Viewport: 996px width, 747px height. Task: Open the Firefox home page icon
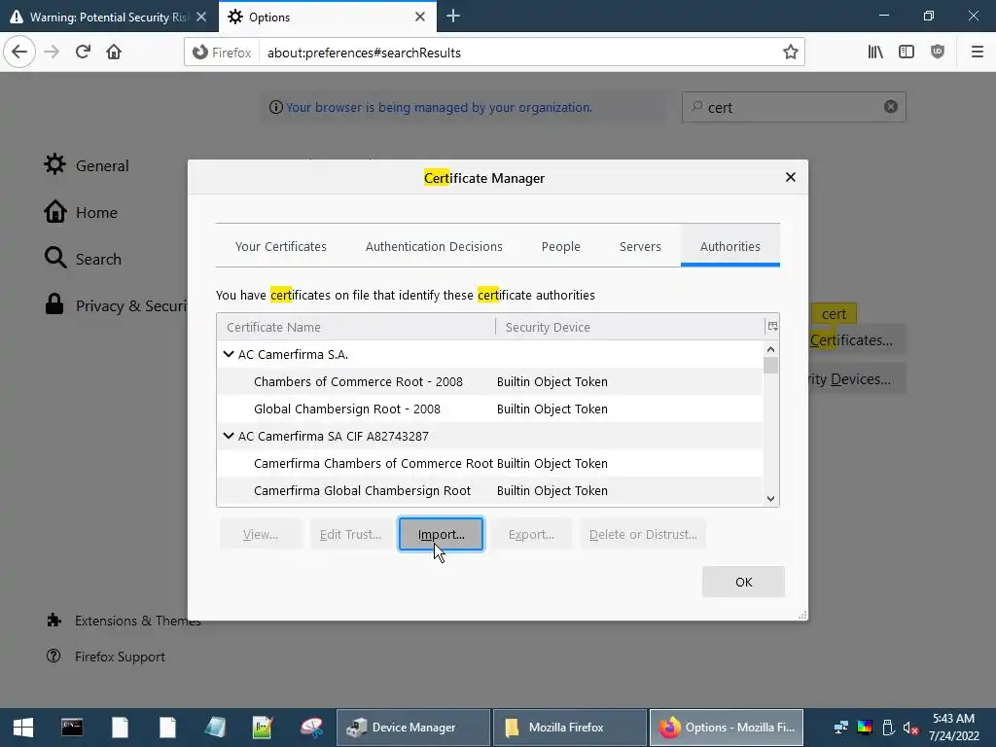(x=114, y=53)
